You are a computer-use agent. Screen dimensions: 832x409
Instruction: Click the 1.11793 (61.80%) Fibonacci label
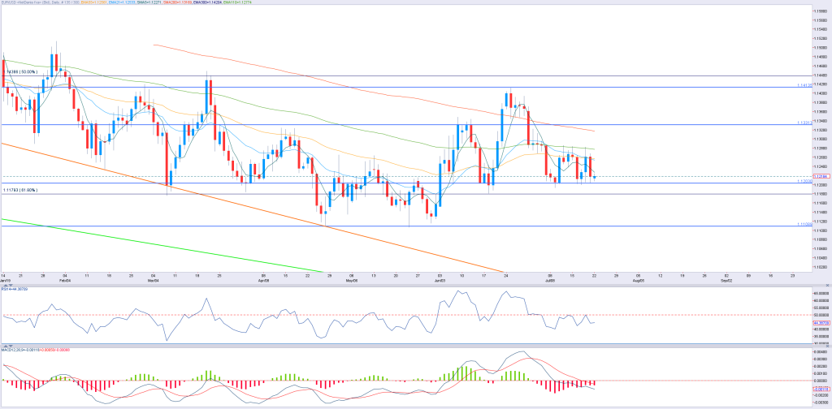coord(20,190)
